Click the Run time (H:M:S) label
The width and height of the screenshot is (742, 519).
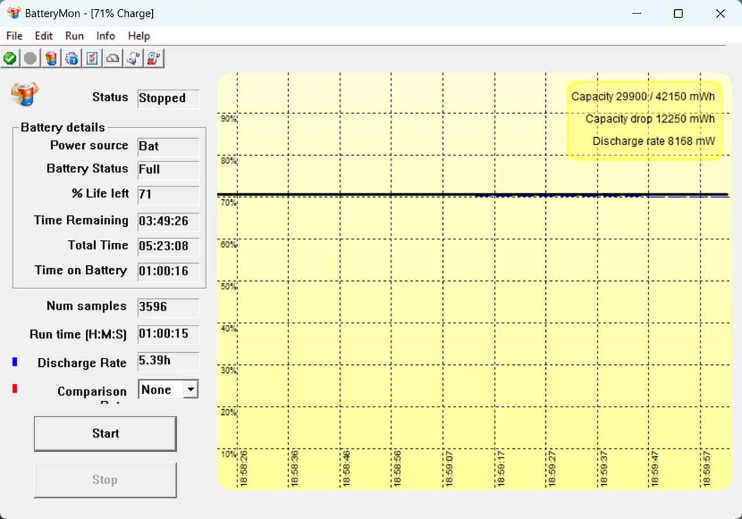pos(78,335)
